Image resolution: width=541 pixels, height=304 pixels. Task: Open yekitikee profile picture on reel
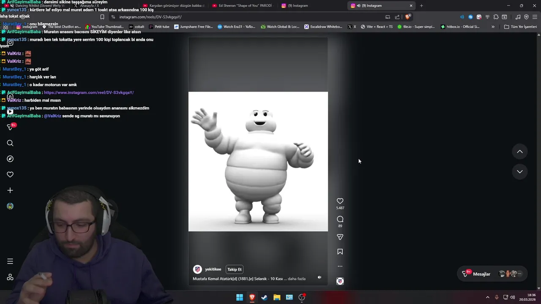(x=197, y=269)
